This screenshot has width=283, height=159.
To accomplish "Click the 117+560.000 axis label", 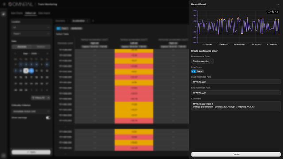I will click(239, 44).
